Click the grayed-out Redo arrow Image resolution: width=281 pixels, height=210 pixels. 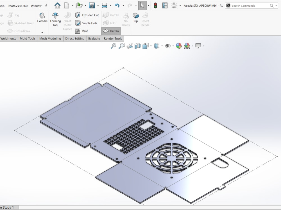click(130, 6)
